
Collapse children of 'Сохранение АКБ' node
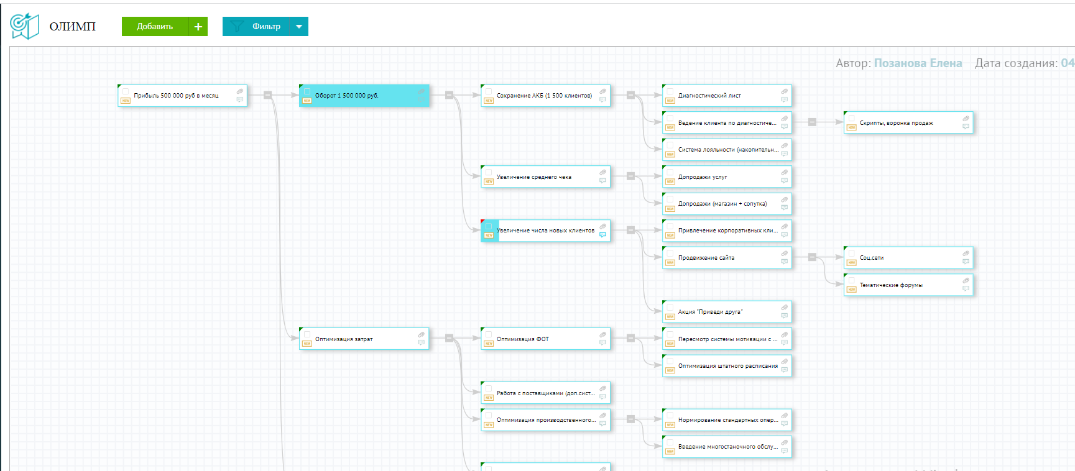point(630,95)
